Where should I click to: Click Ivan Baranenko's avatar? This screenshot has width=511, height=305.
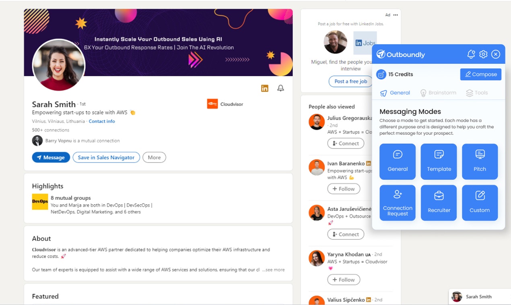(317, 167)
